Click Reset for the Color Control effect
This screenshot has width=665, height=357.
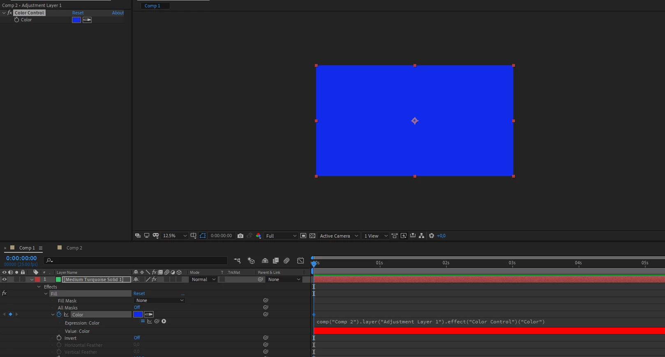click(78, 13)
